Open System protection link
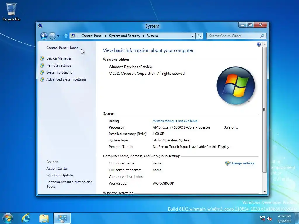This screenshot has width=299, height=224. coord(60,72)
